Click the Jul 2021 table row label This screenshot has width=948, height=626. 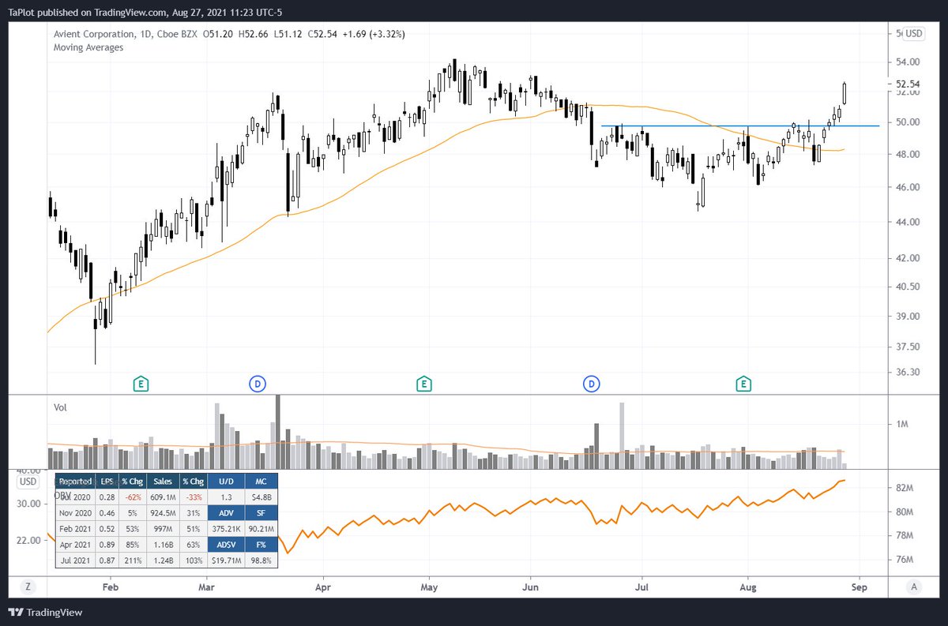(74, 560)
